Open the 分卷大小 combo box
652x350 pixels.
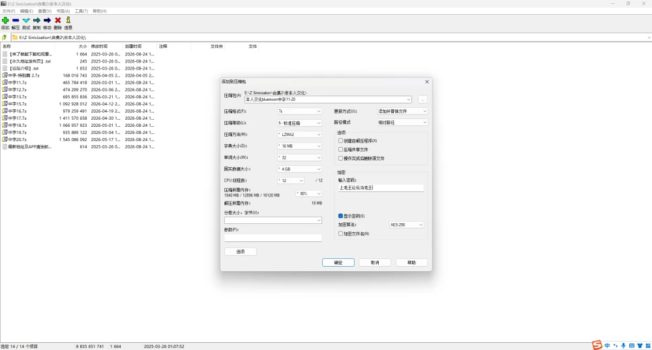click(x=273, y=220)
